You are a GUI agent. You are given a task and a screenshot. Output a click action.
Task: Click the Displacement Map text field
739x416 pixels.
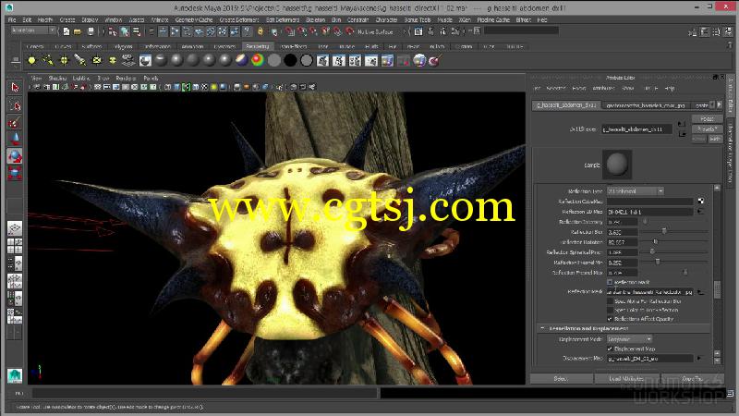click(x=650, y=359)
